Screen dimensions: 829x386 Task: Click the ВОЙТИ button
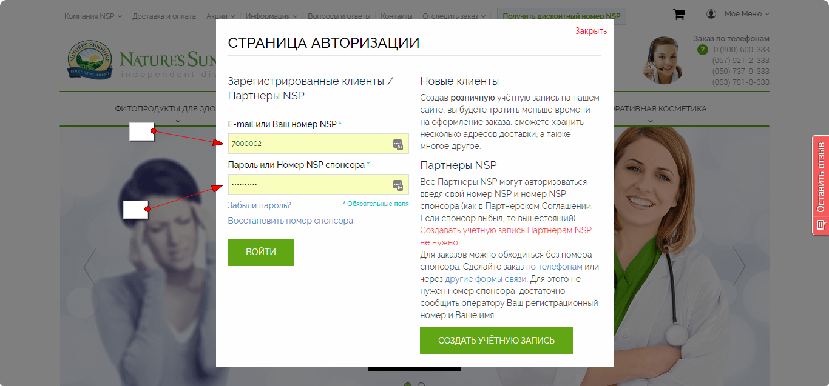point(261,252)
